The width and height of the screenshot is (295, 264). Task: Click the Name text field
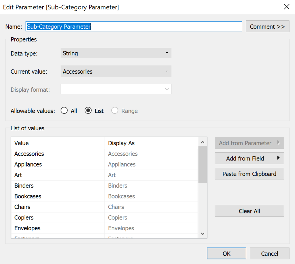[x=134, y=26]
